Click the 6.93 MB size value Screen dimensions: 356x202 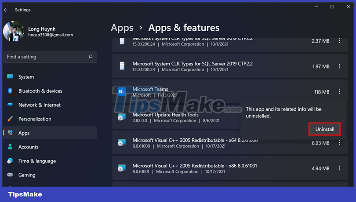point(320,143)
